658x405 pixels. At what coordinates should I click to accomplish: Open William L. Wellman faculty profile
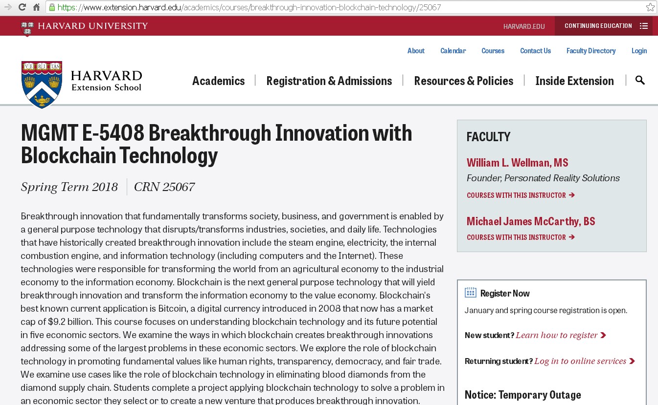tap(517, 163)
